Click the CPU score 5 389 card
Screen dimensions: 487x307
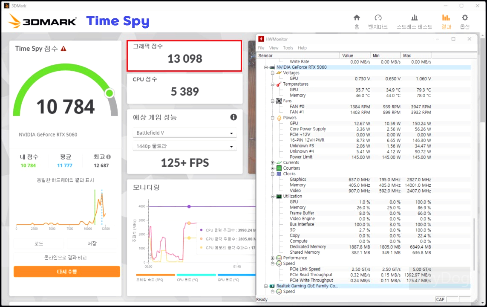click(184, 89)
